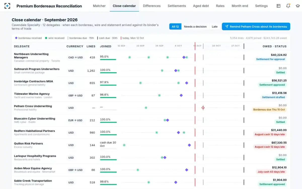Image resolution: width=302 pixels, height=189 pixels.
Task: Select Northbeam bordereau received diamond
Action: [x=184, y=57]
